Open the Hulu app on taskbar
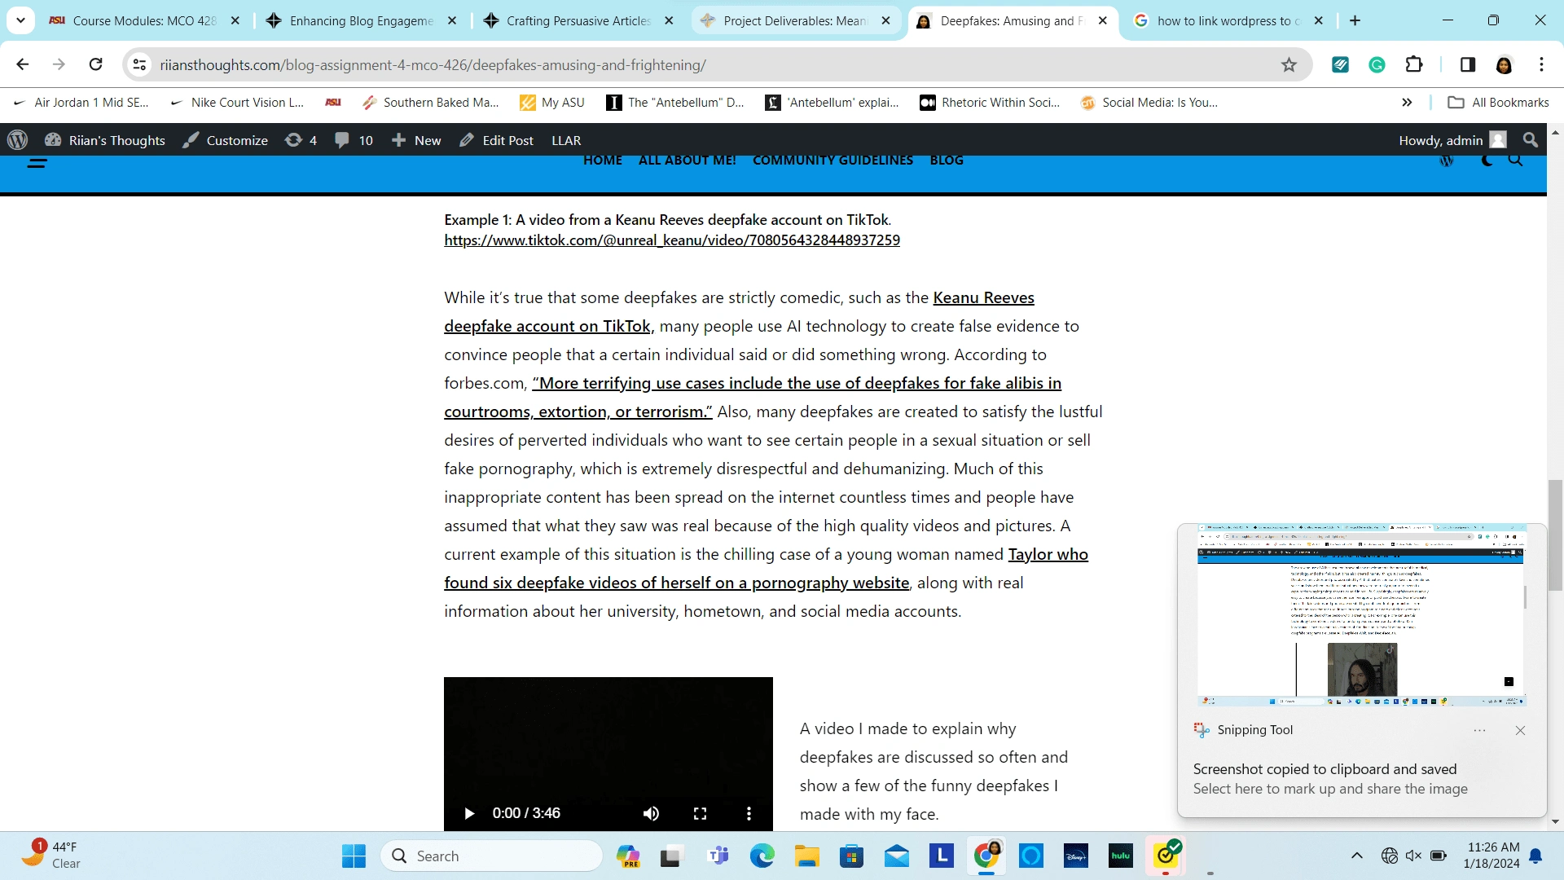Image resolution: width=1564 pixels, height=880 pixels. pyautogui.click(x=1120, y=856)
